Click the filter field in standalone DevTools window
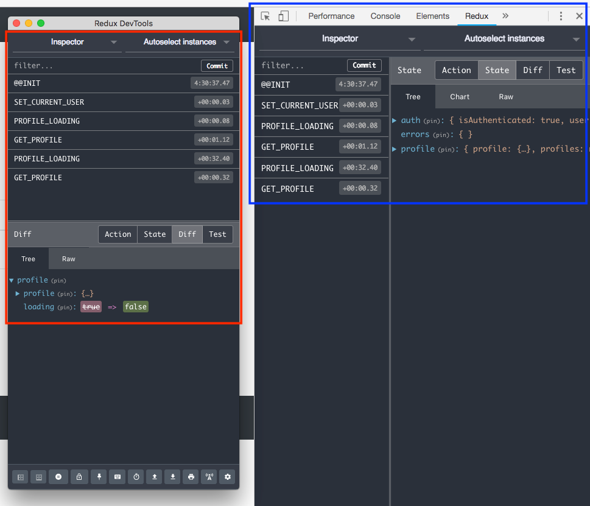Viewport: 590px width, 506px height. tap(105, 66)
